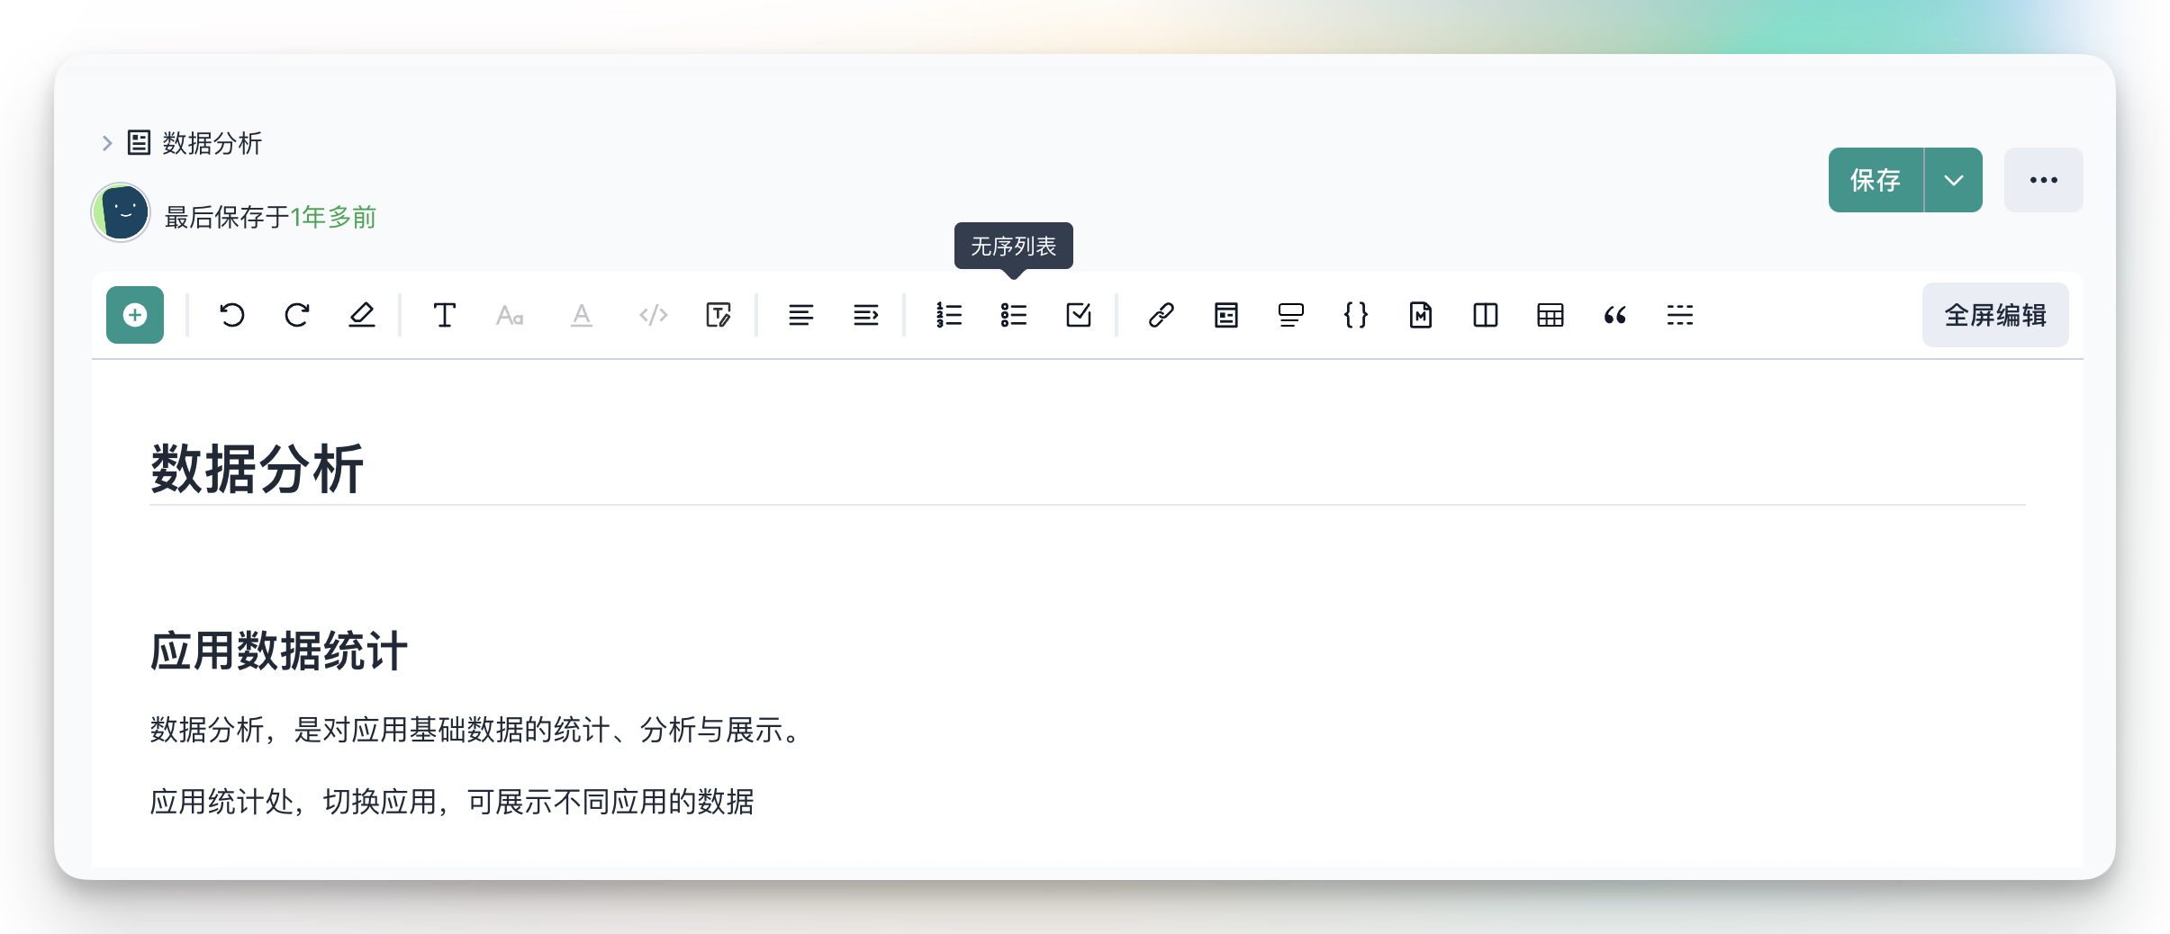Viewport: 2170px width, 934px height.
Task: Click the document card block icon
Action: (x=1226, y=315)
